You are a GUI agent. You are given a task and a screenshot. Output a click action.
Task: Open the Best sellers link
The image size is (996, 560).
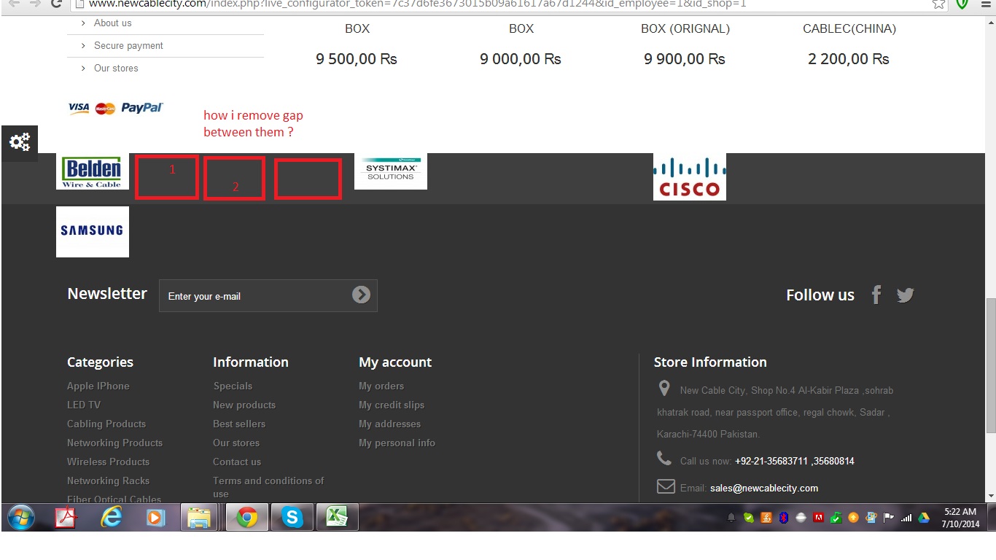click(239, 424)
